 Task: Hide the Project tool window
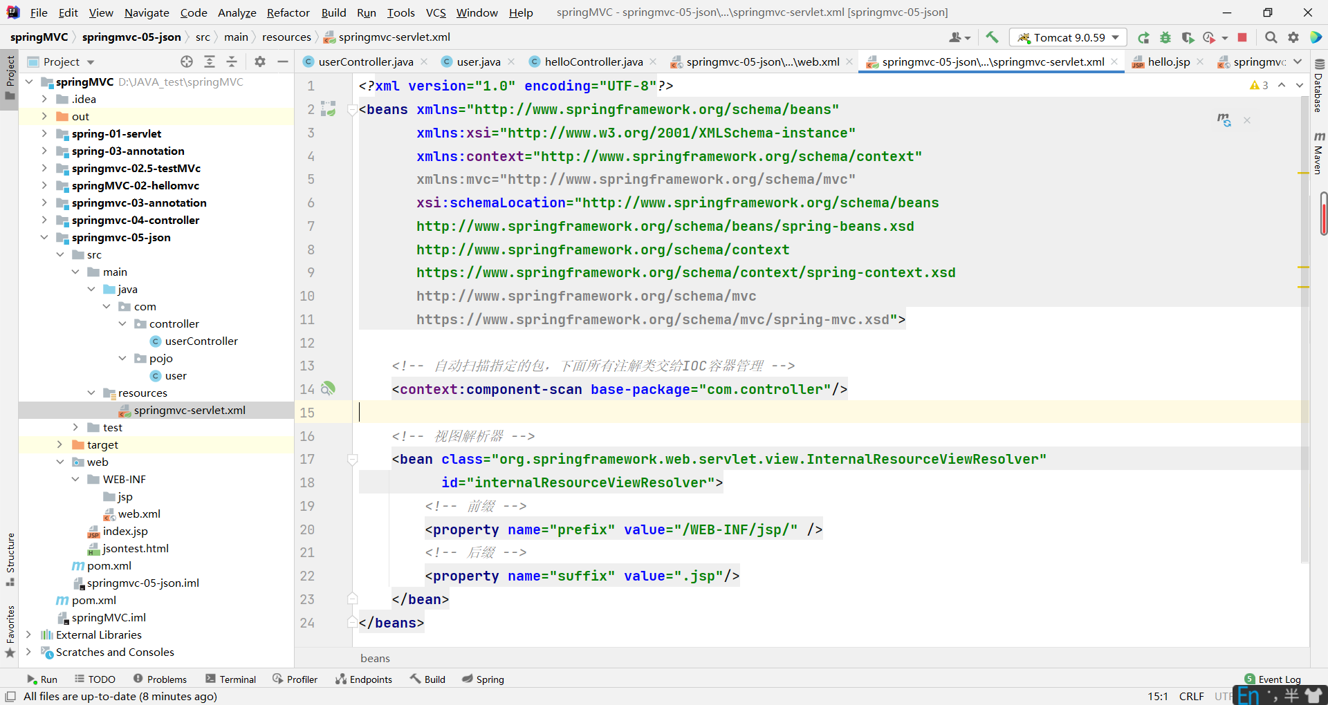(x=282, y=62)
